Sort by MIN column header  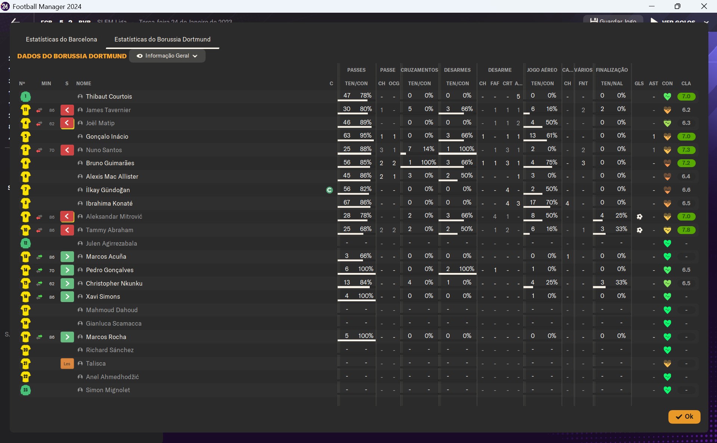[x=46, y=83]
